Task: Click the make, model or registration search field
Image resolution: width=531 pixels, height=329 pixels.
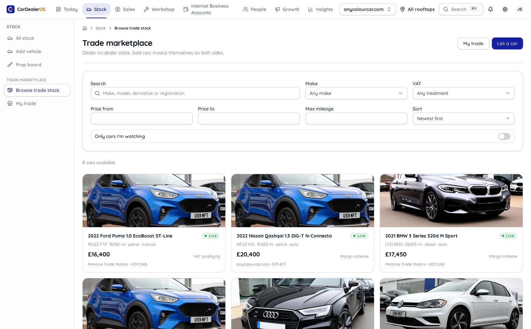Action: coord(195,93)
